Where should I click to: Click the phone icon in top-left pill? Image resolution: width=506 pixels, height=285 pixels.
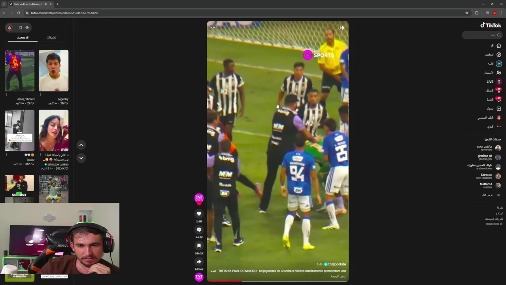tap(21, 28)
